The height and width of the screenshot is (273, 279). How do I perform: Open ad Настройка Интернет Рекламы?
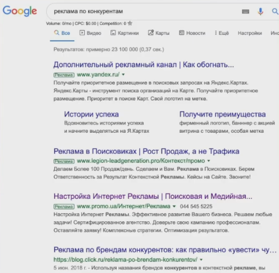tap(153, 196)
